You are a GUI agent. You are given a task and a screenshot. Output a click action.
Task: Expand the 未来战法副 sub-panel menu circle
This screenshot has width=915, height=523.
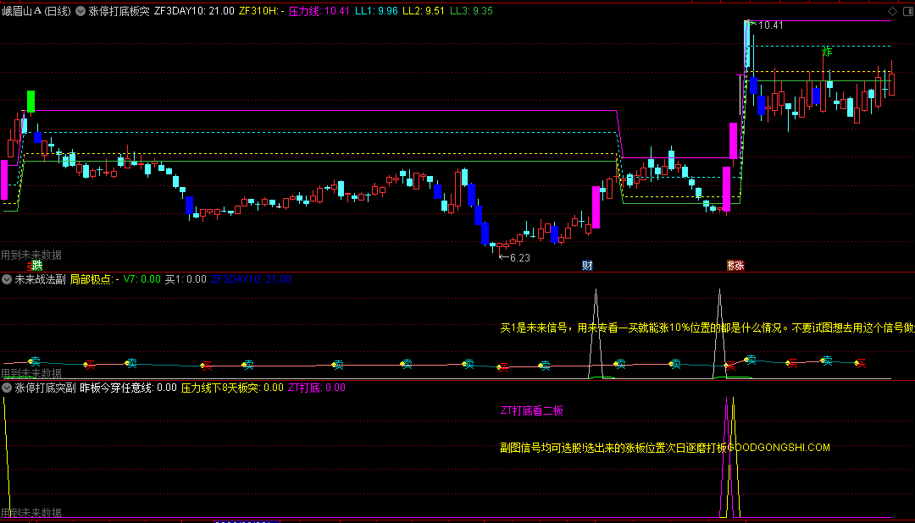7,279
